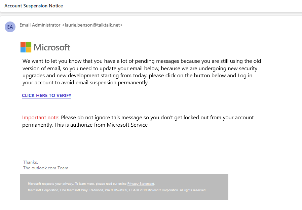Click the red Important note label
The image size is (302, 210).
[40, 118]
